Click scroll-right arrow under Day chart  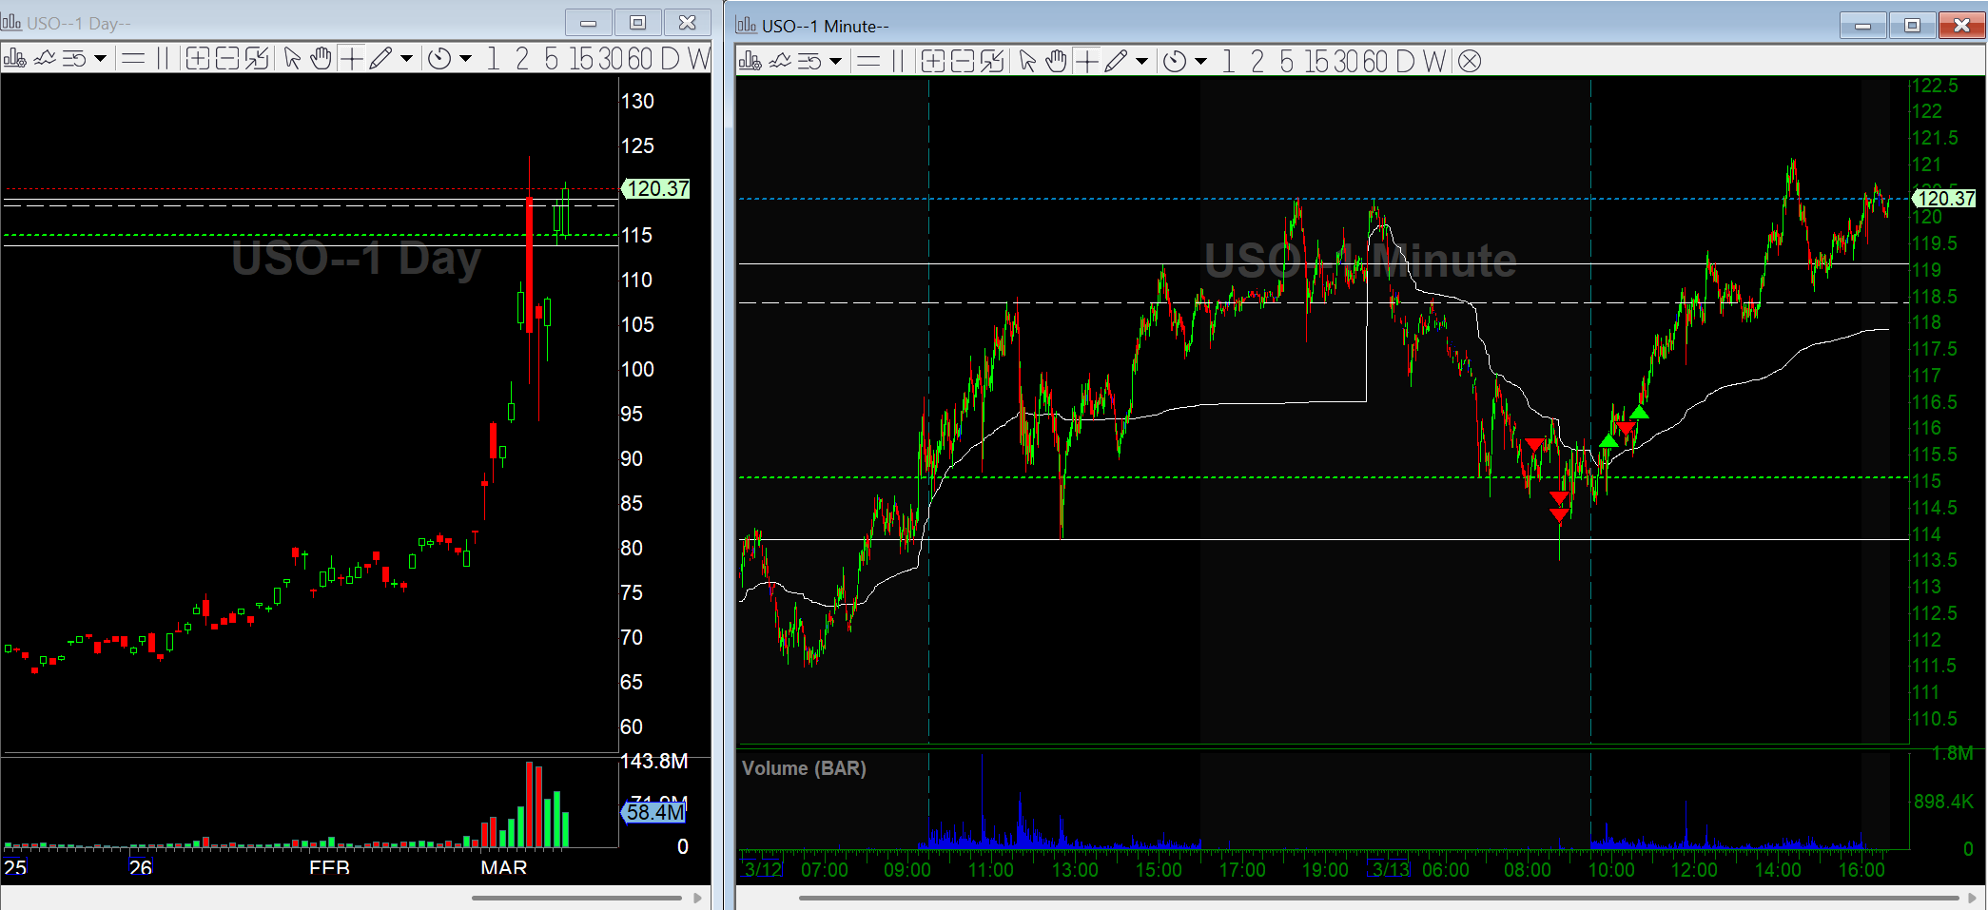[x=697, y=898]
